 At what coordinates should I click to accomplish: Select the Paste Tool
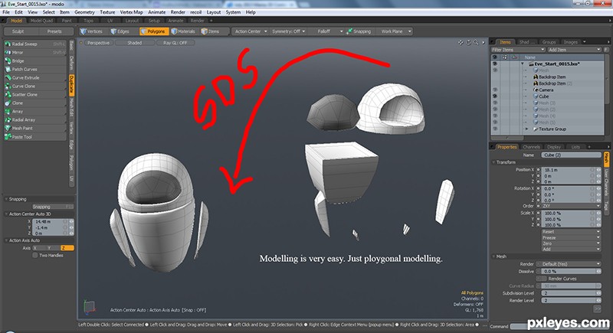34,137
